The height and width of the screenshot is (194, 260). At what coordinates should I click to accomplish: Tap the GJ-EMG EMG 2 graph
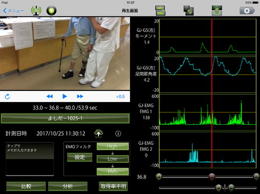pos(208,150)
